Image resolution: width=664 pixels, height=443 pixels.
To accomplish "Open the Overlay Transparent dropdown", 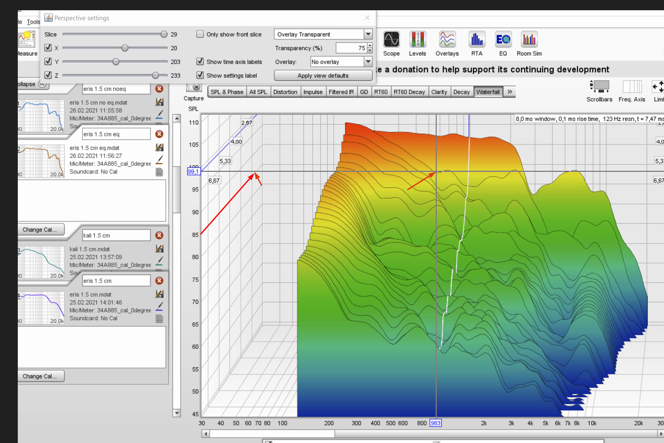I will pos(368,34).
